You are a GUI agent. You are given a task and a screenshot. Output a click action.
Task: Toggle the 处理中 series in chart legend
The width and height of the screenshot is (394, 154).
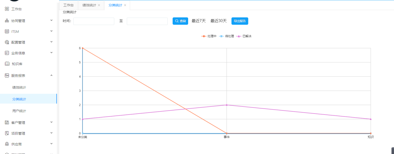click(x=209, y=36)
